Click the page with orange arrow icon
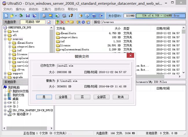The height and width of the screenshot is (137, 188). tap(81, 16)
